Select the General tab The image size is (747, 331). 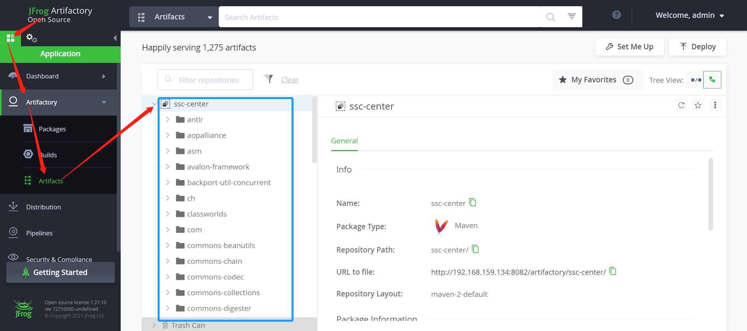(x=344, y=141)
